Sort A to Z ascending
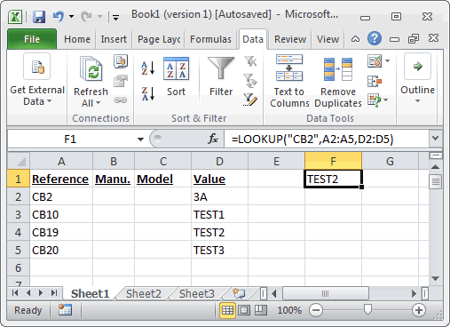450x327 pixels. (x=148, y=68)
